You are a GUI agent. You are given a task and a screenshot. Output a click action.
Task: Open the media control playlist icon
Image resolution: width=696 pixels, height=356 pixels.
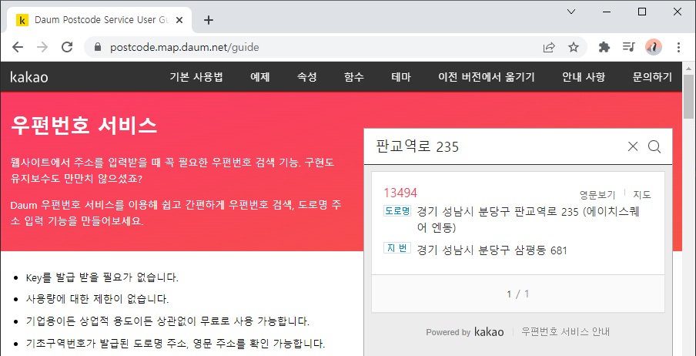[628, 47]
